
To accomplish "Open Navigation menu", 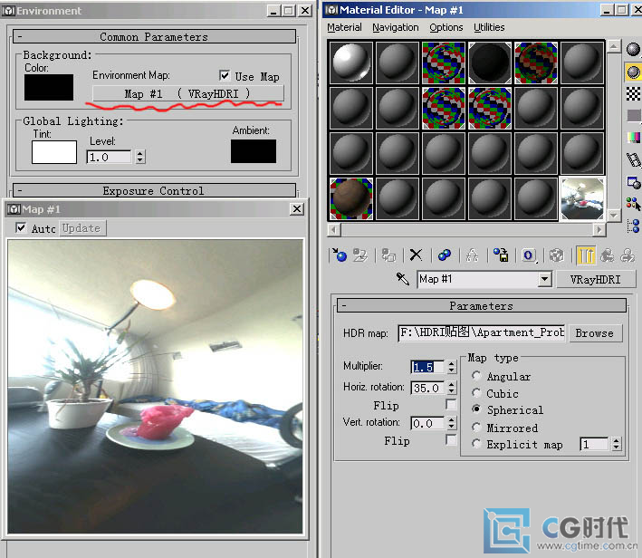I will pyautogui.click(x=395, y=27).
